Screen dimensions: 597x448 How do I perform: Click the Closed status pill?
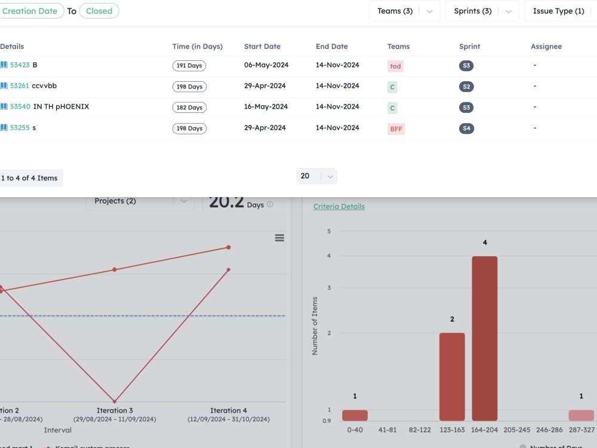(x=99, y=11)
